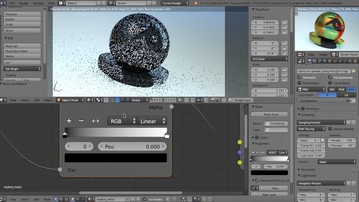
Task: Click the ColorRamp gradient bar on the node
Action: pos(116,132)
